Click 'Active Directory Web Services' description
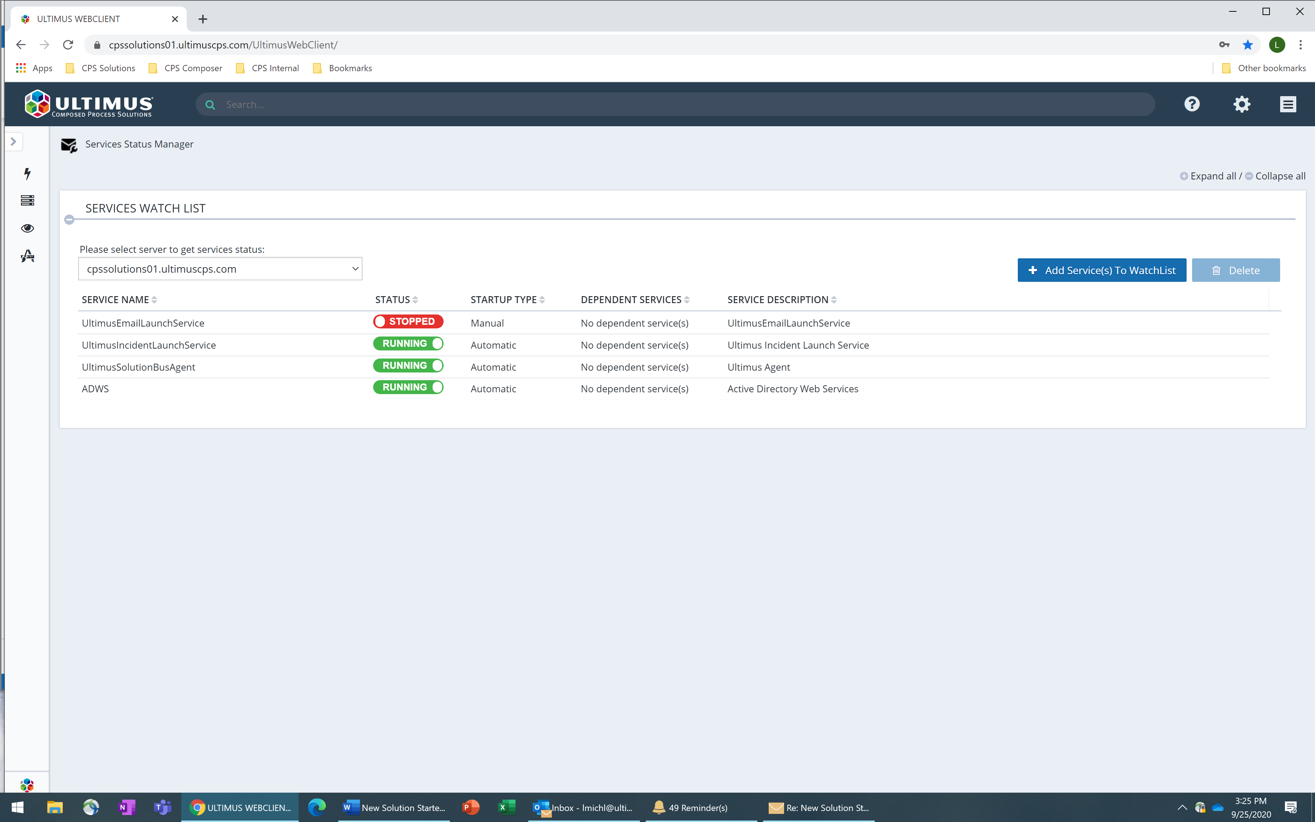 point(793,389)
